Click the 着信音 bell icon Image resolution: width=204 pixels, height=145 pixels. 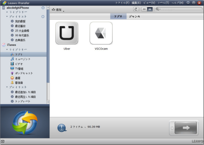pos(12,83)
